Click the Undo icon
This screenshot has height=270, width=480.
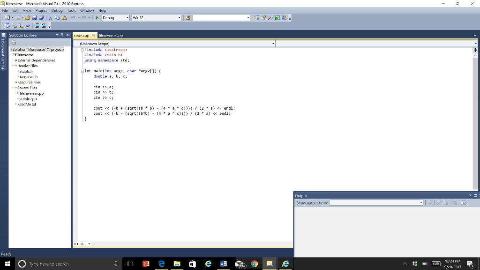coord(72,18)
